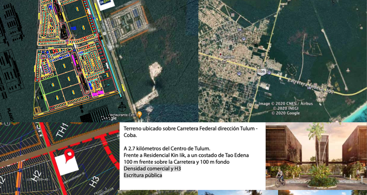Viewport: 367px width, 195px height.
Task: Click the white lot square beneath the red pin
Action: 67,166
